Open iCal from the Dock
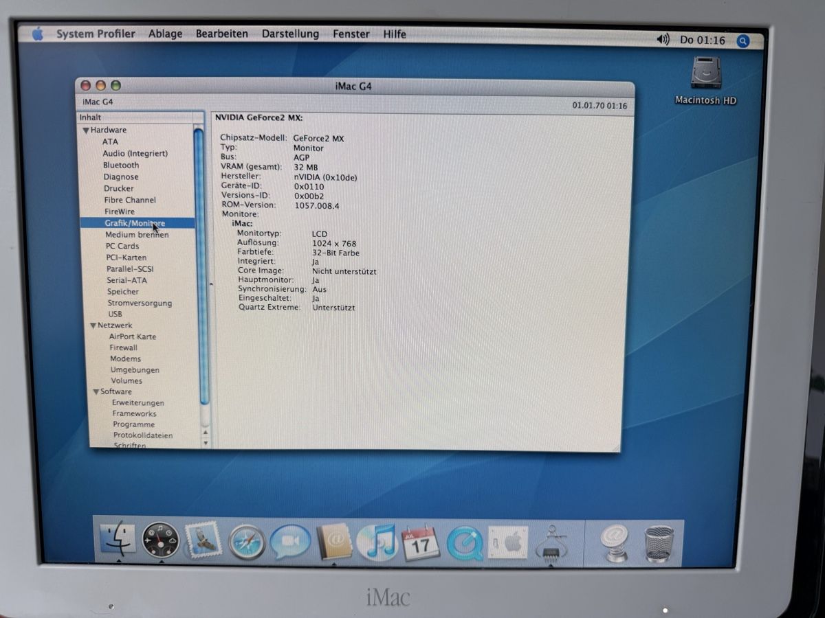 point(421,544)
